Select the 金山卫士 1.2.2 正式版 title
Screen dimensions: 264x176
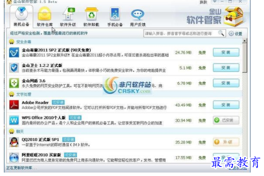coord(42,65)
